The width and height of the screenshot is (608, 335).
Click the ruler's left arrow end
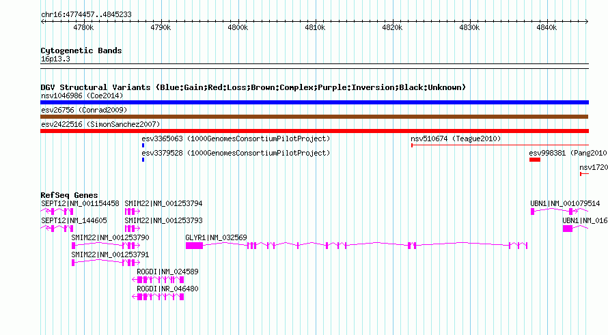42,22
